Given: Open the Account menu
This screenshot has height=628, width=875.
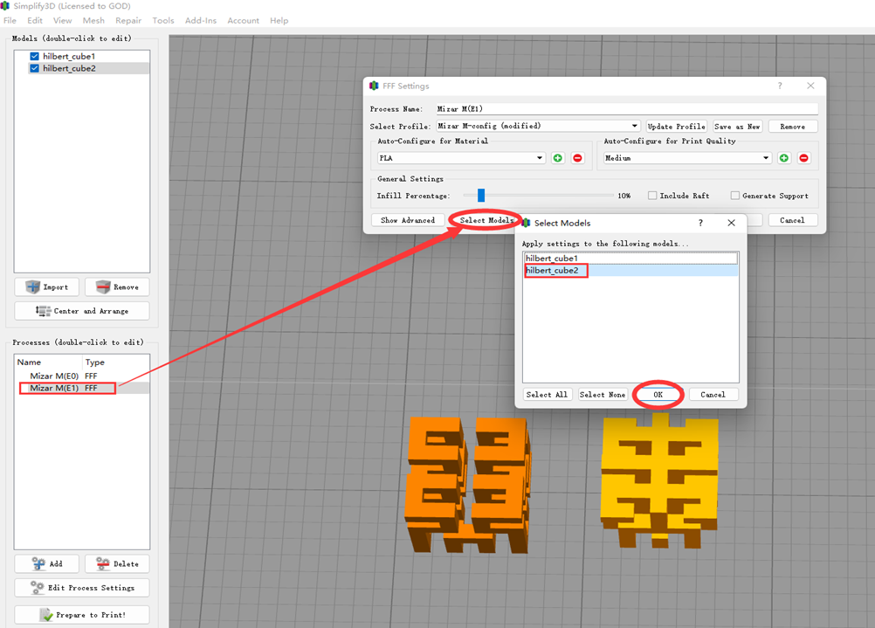Looking at the screenshot, I should click(244, 21).
